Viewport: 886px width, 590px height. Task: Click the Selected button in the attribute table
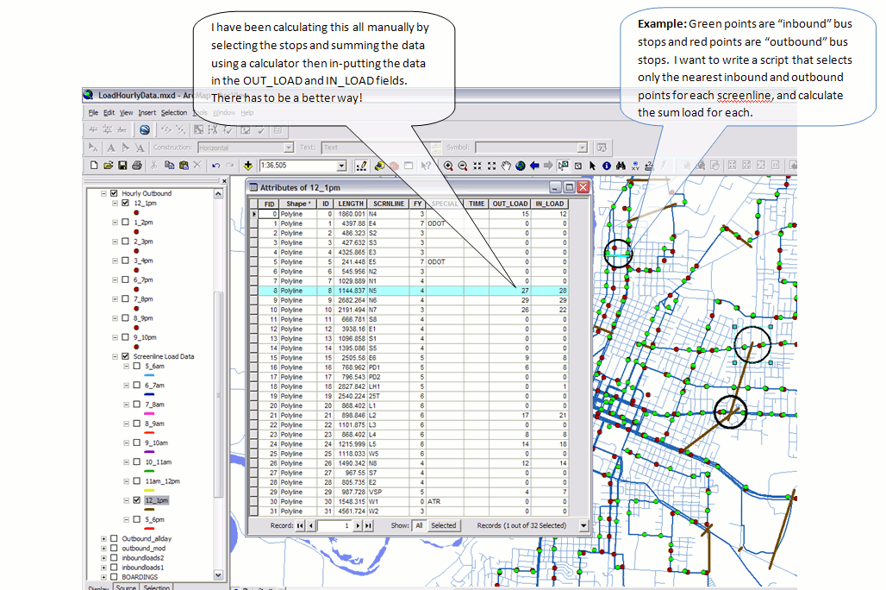(444, 526)
